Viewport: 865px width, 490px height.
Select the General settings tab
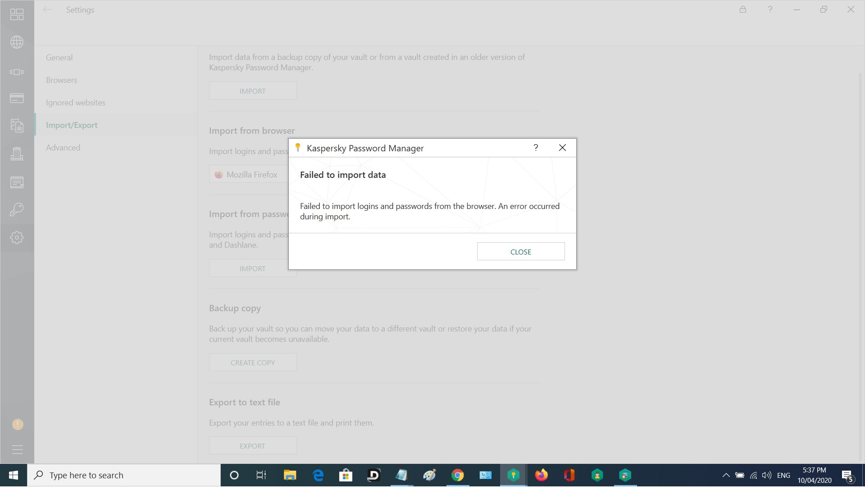coord(59,58)
